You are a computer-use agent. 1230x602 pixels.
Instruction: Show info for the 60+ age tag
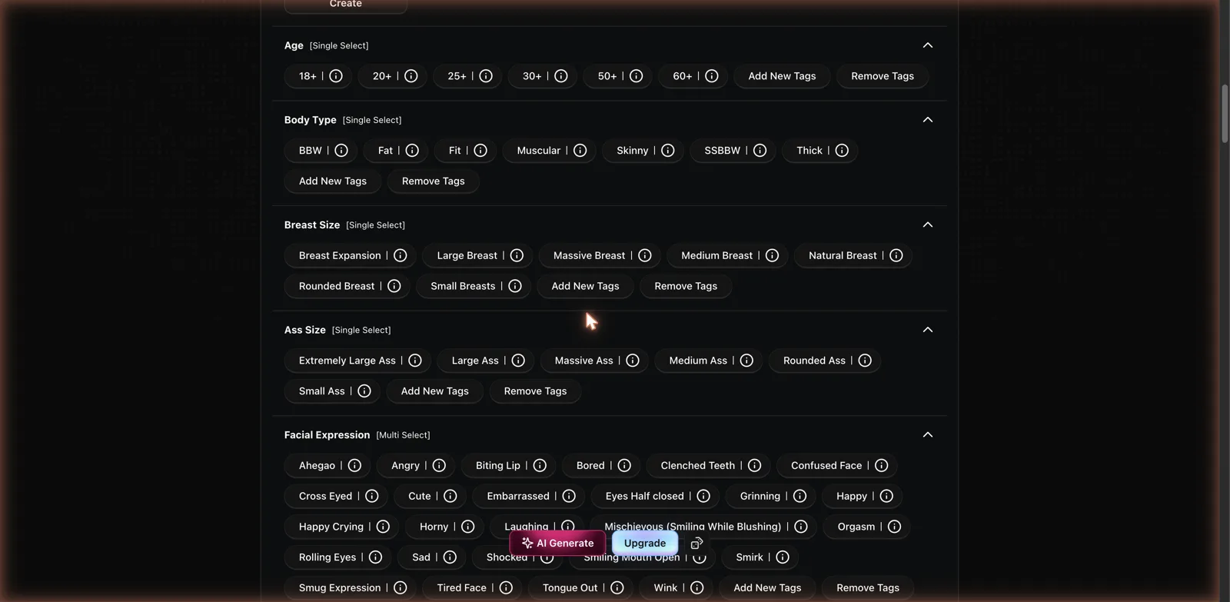[711, 76]
